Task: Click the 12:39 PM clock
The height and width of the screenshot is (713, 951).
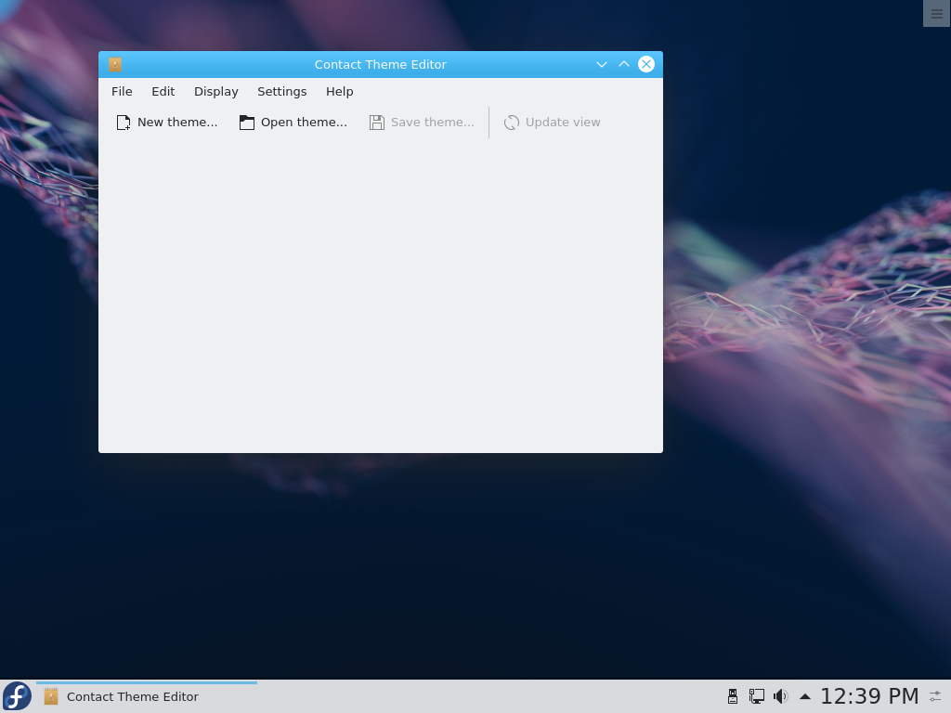Action: pyautogui.click(x=869, y=696)
